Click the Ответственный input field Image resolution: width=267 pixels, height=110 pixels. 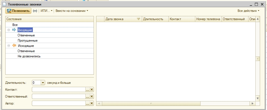coord(58,96)
